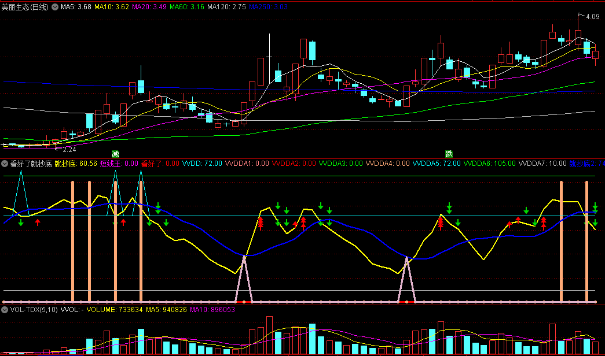Select the MA10: 3.62 label
Image resolution: width=605 pixels, height=356 pixels.
(x=112, y=7)
